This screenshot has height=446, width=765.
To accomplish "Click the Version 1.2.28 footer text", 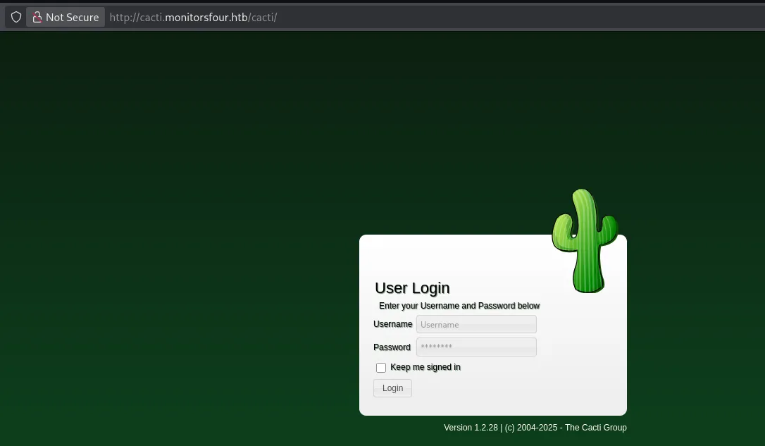I will (x=471, y=428).
